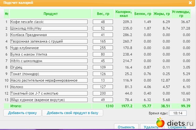Edit product 'Творожная запеканка с грушей'
This screenshot has width=196, height=130.
pyautogui.click(x=49, y=41)
